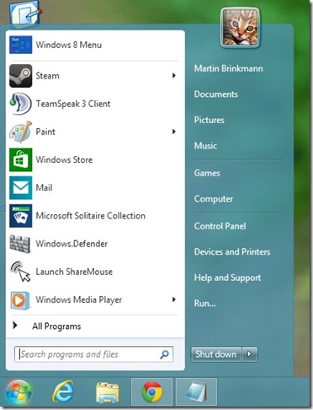Open Documents from the right pane
The height and width of the screenshot is (410, 313).
coord(216,94)
